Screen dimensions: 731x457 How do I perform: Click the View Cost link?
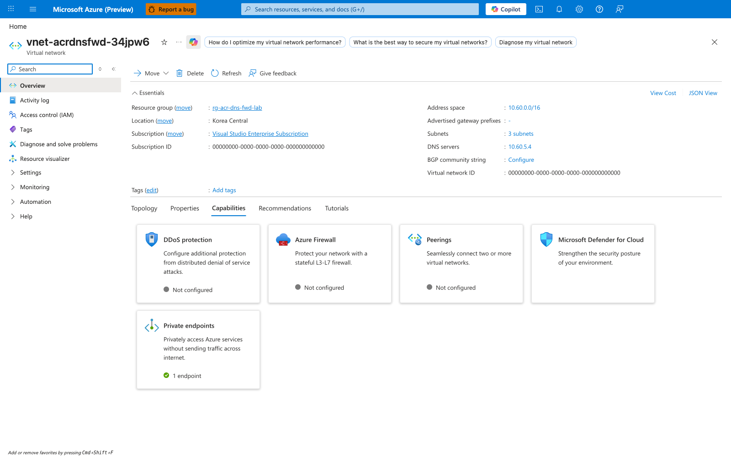click(663, 93)
